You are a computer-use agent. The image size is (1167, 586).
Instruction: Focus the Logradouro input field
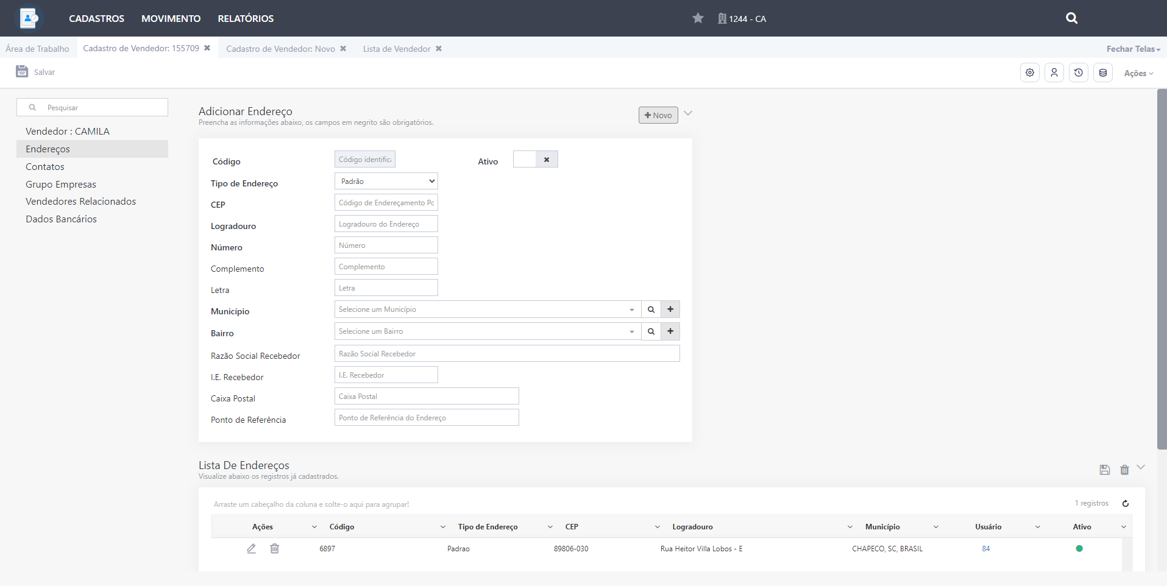(386, 224)
